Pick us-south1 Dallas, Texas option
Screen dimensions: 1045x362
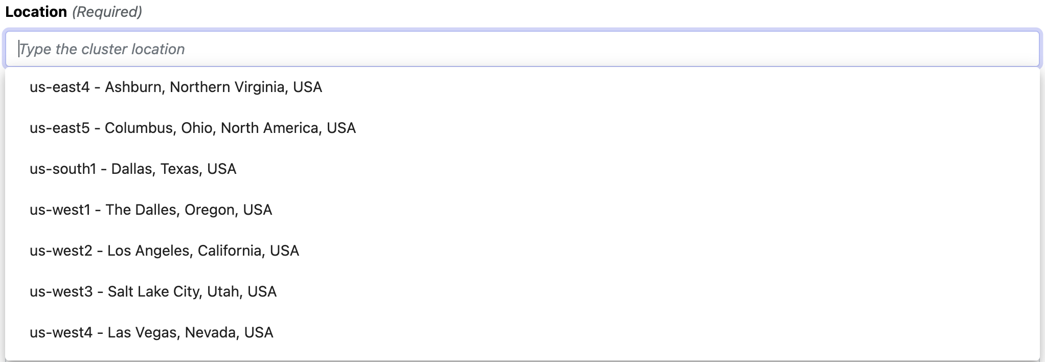pos(133,169)
